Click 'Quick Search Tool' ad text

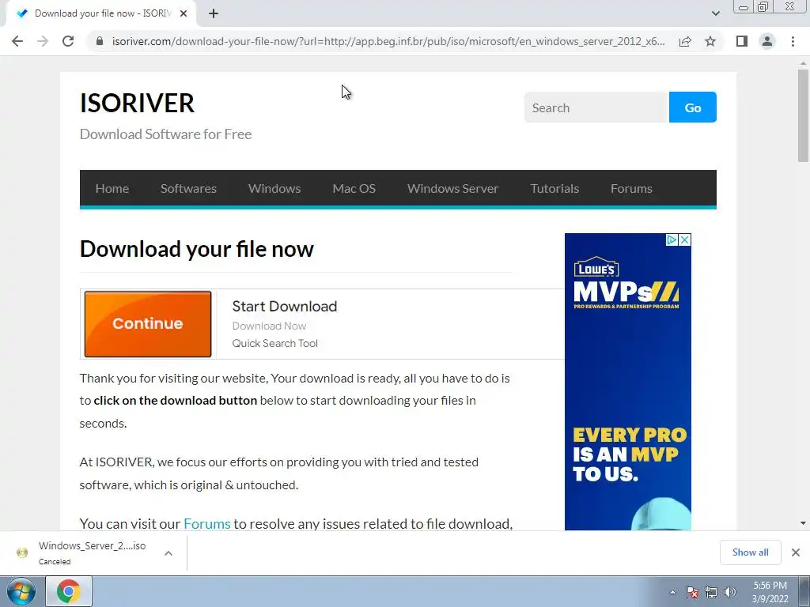pyautogui.click(x=274, y=343)
